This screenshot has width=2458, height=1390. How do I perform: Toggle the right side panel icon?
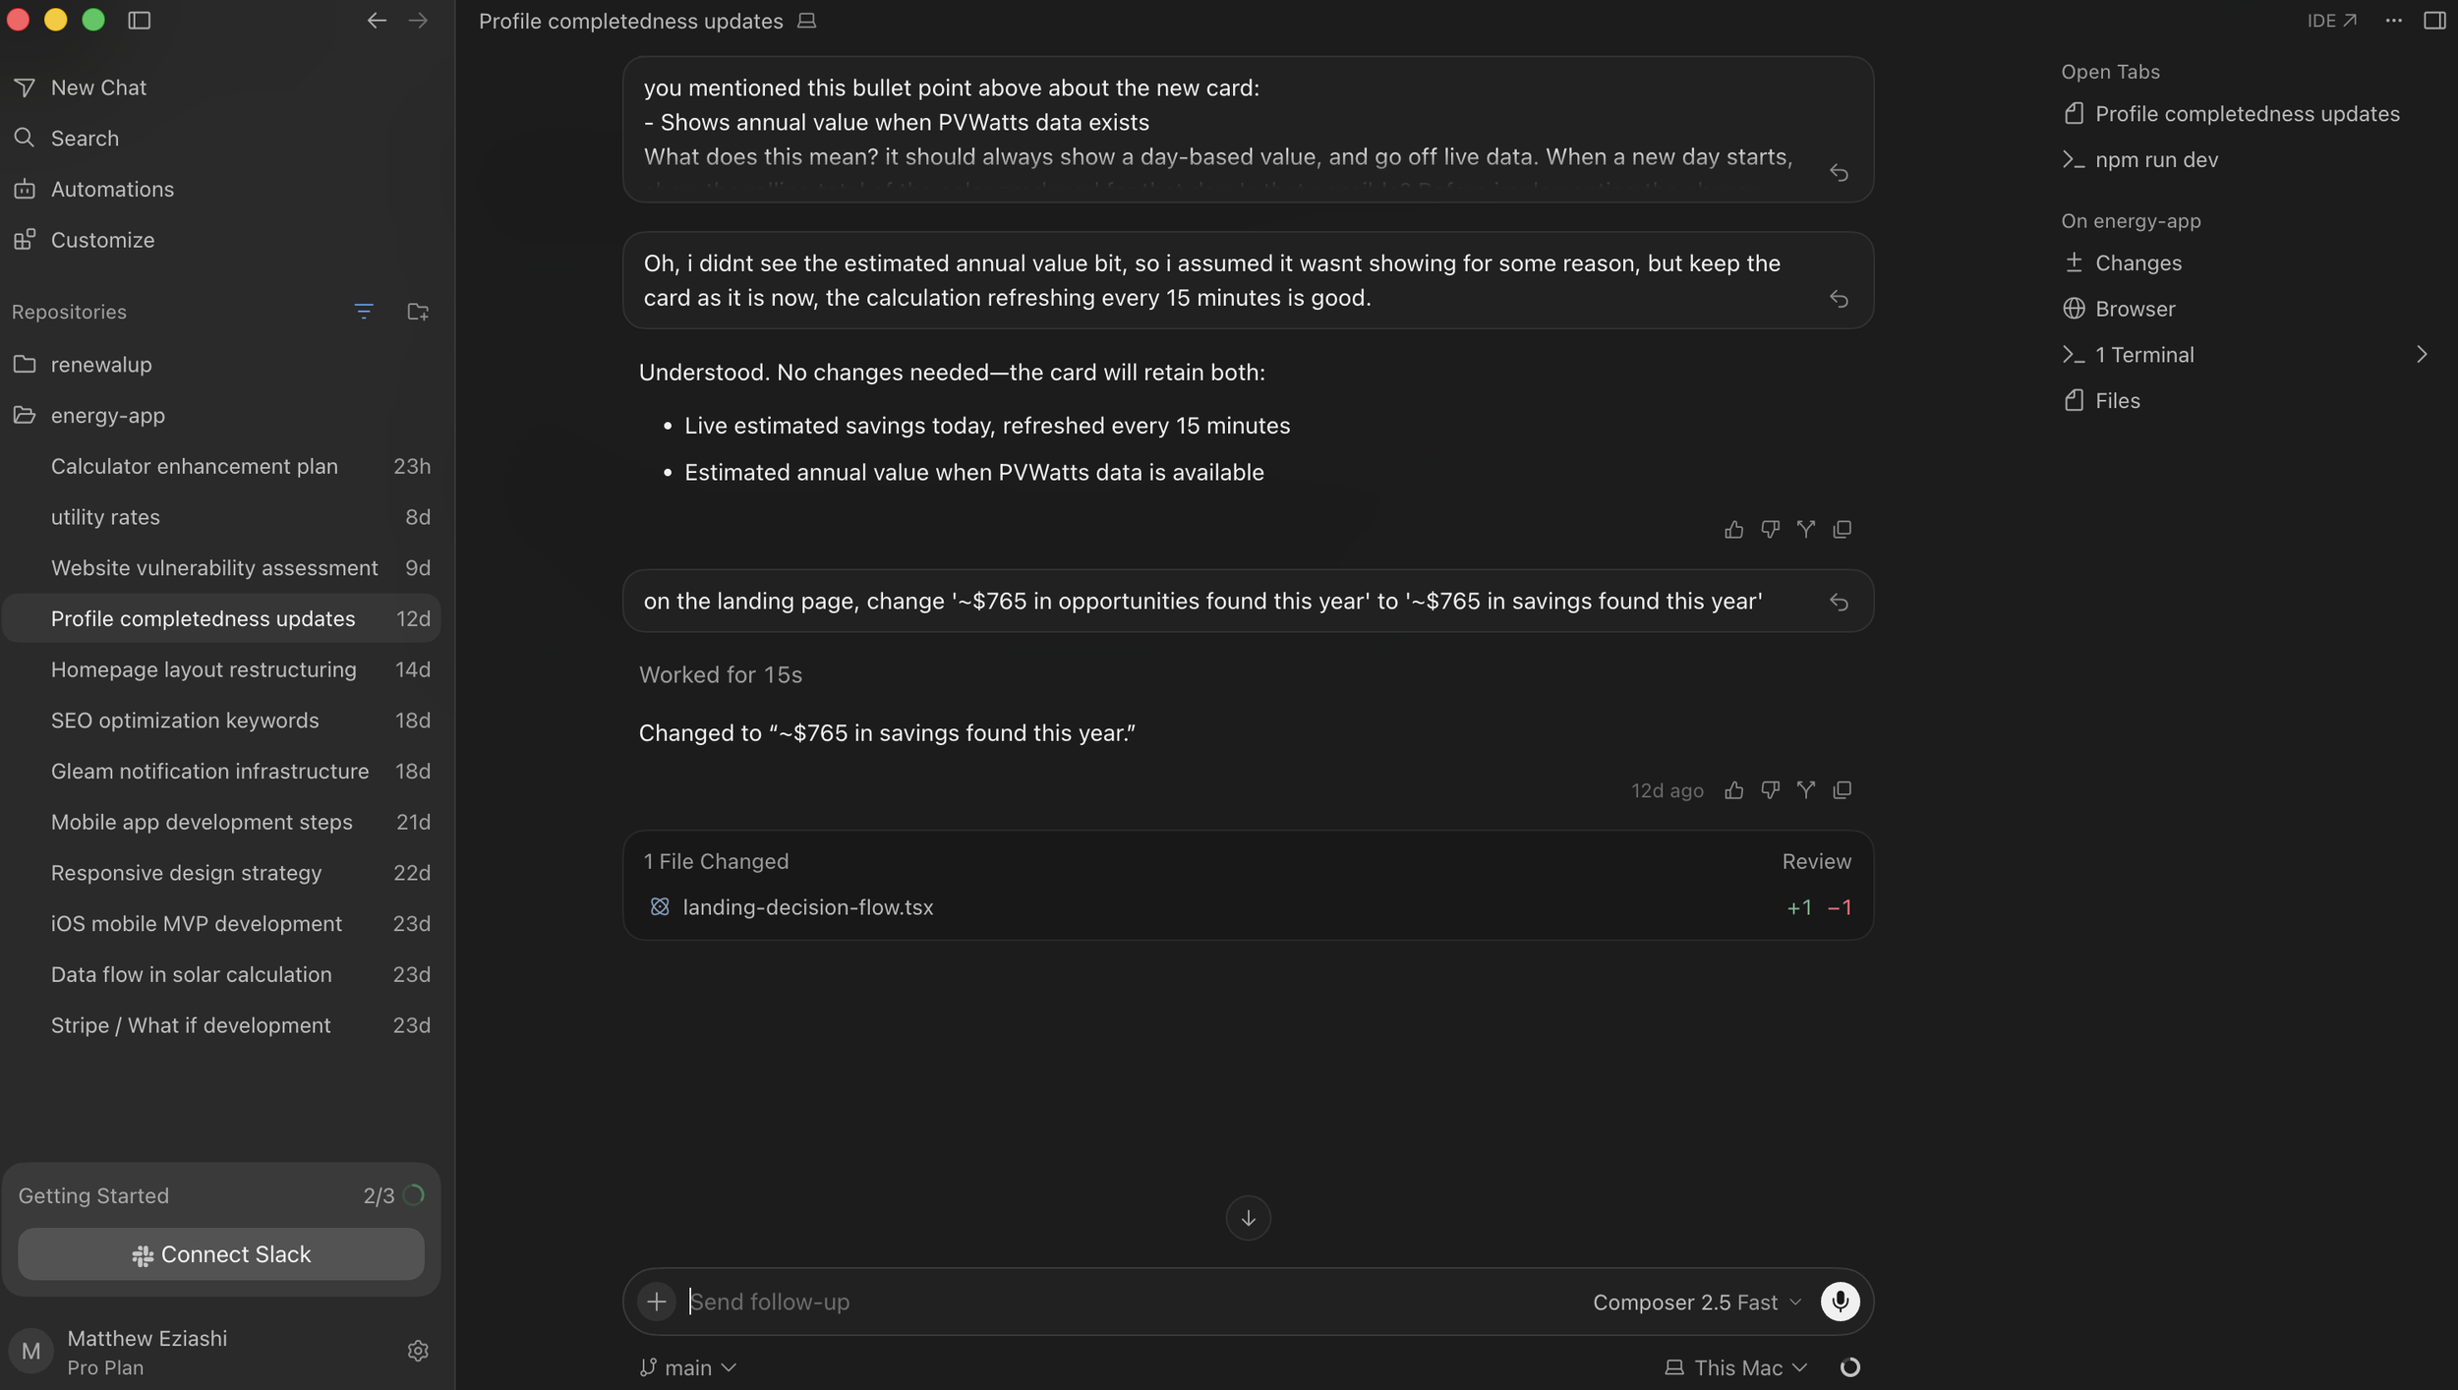click(x=2433, y=21)
